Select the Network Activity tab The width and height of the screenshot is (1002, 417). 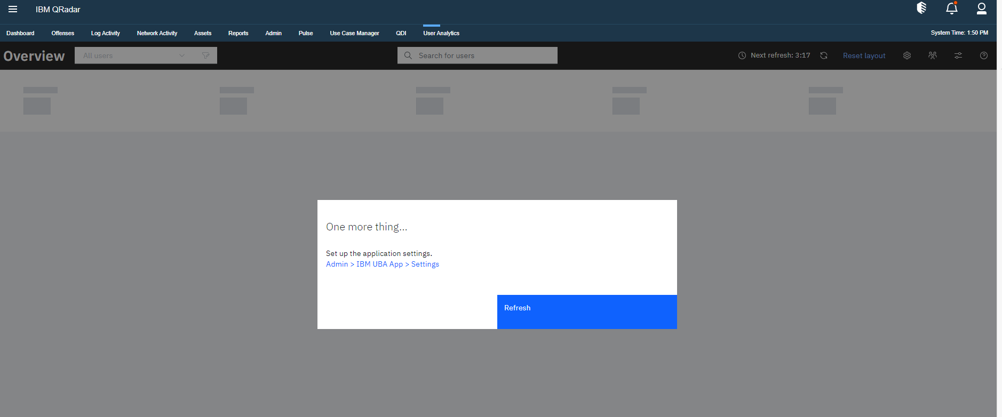(x=157, y=33)
